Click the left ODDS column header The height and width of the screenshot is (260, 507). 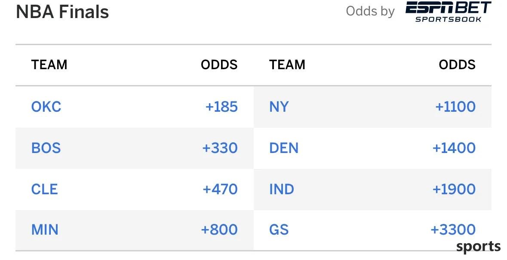point(219,64)
